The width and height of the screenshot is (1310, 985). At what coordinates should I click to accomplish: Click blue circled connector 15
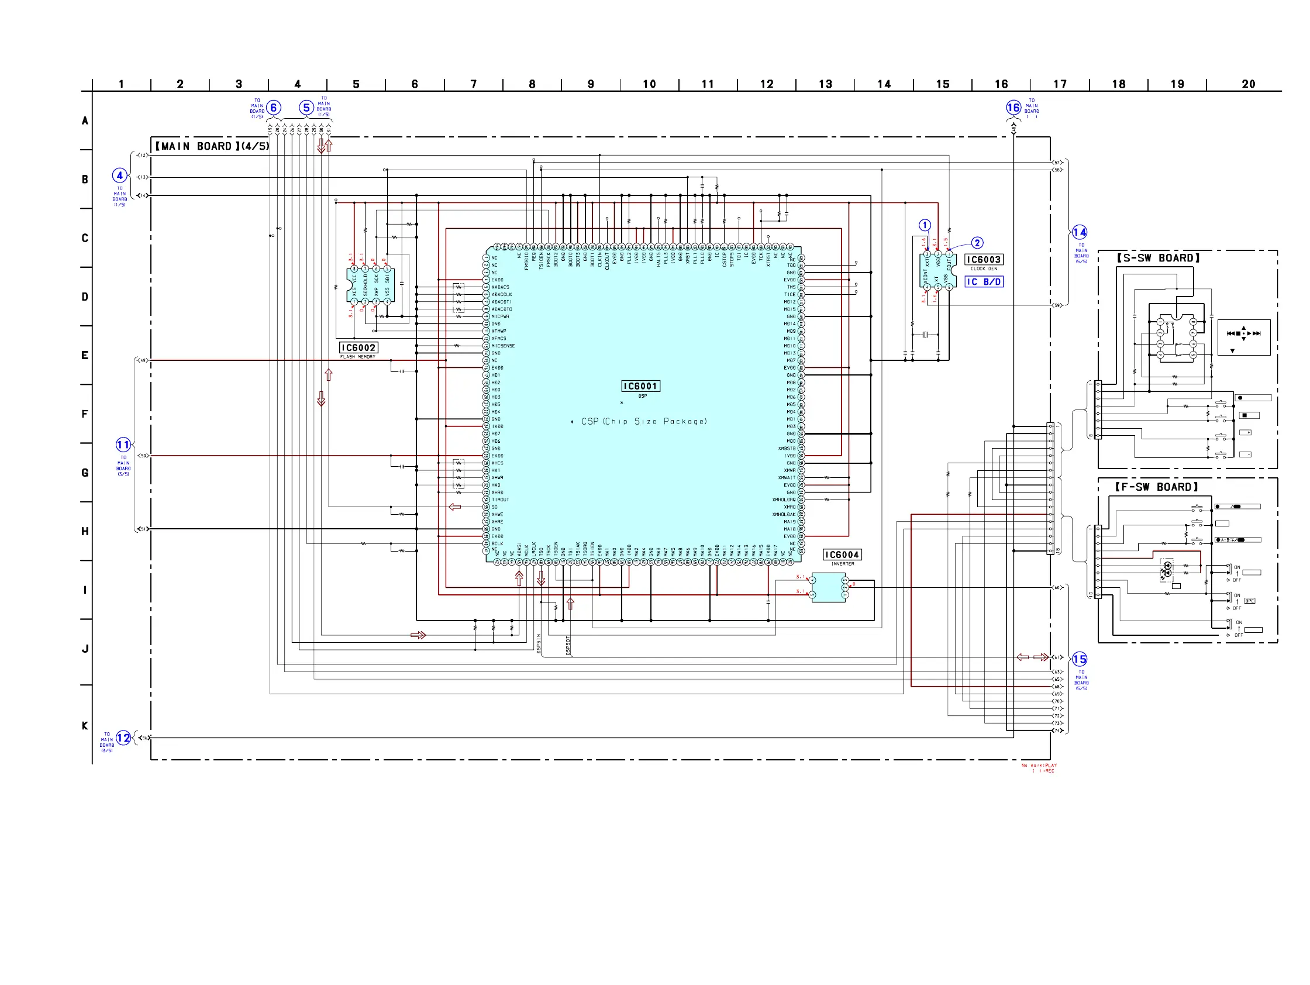[1080, 659]
